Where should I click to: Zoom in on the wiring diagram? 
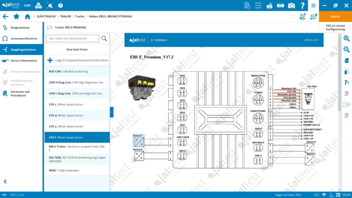346,38
